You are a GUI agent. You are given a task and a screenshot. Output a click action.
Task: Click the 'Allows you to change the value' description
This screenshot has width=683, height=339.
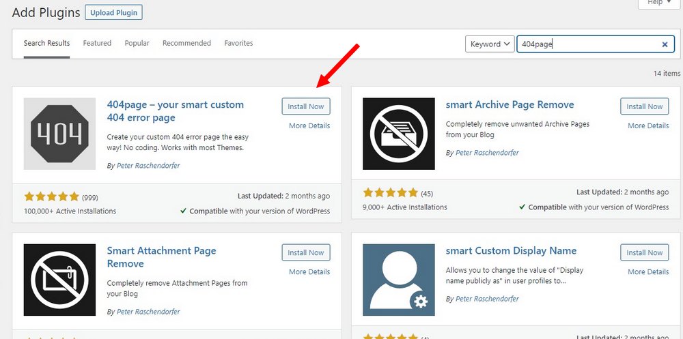tap(514, 276)
